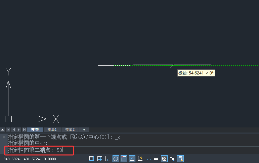Switch to the 布局1 tab

click(52, 130)
